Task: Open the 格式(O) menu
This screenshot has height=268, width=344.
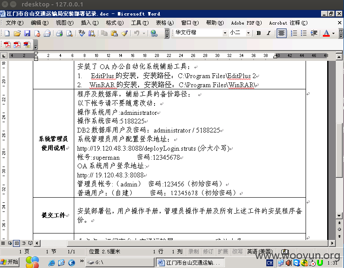Action: tap(114, 23)
